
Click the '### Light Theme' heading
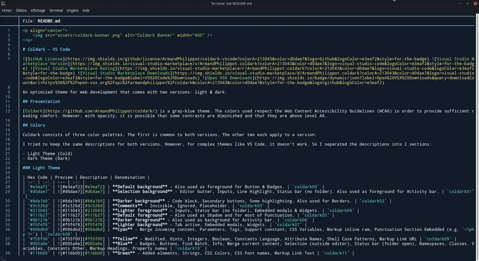(41, 168)
